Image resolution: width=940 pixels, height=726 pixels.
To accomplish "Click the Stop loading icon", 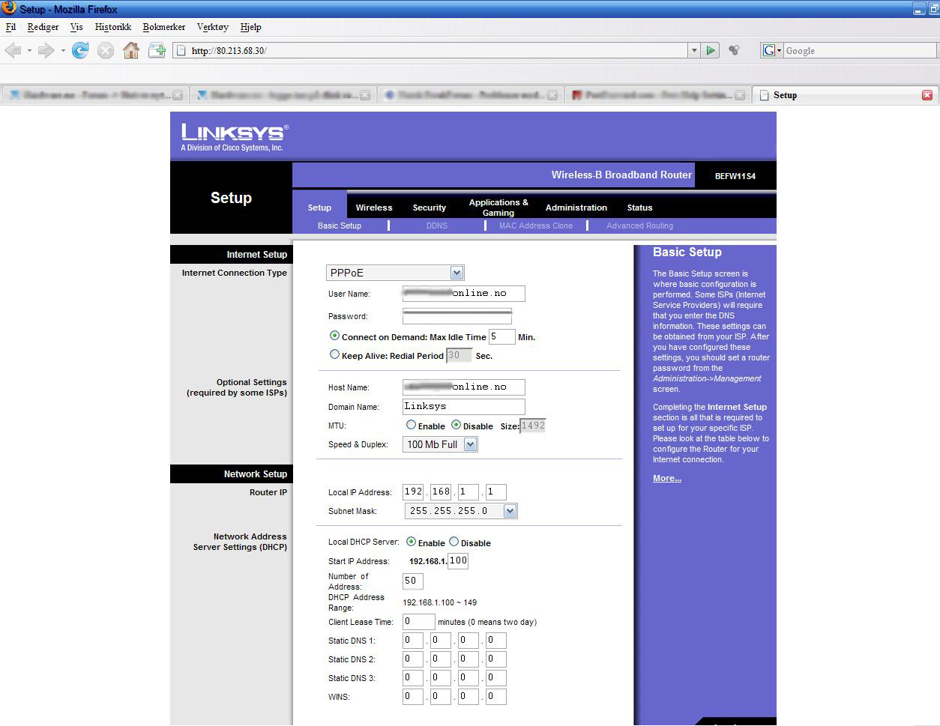I will click(106, 50).
